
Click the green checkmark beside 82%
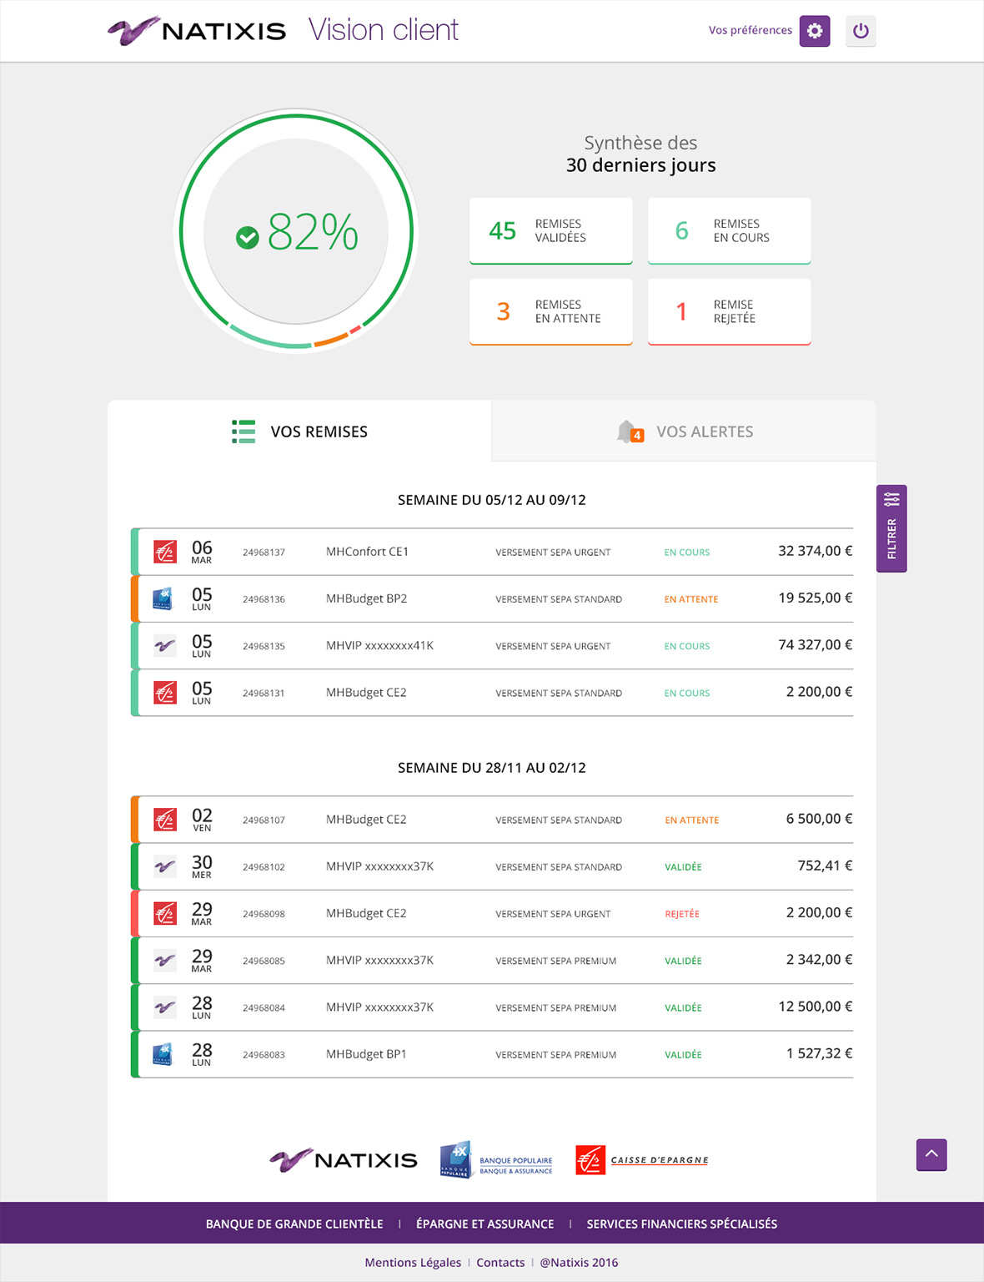tap(247, 238)
